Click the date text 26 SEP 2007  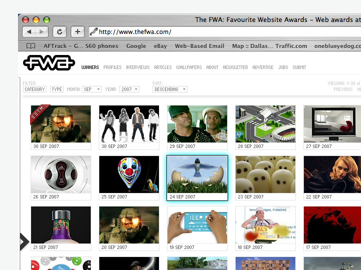click(46, 197)
